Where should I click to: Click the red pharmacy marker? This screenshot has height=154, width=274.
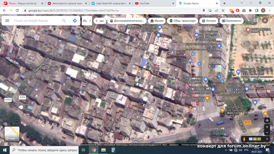pyautogui.click(x=248, y=30)
